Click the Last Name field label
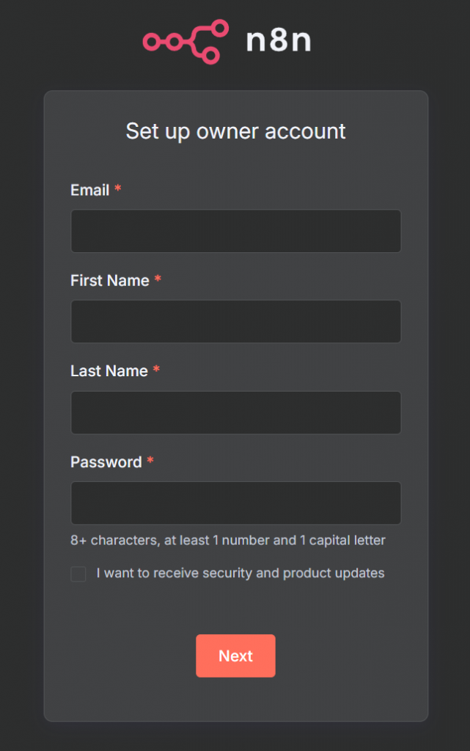This screenshot has width=470, height=751. 109,371
